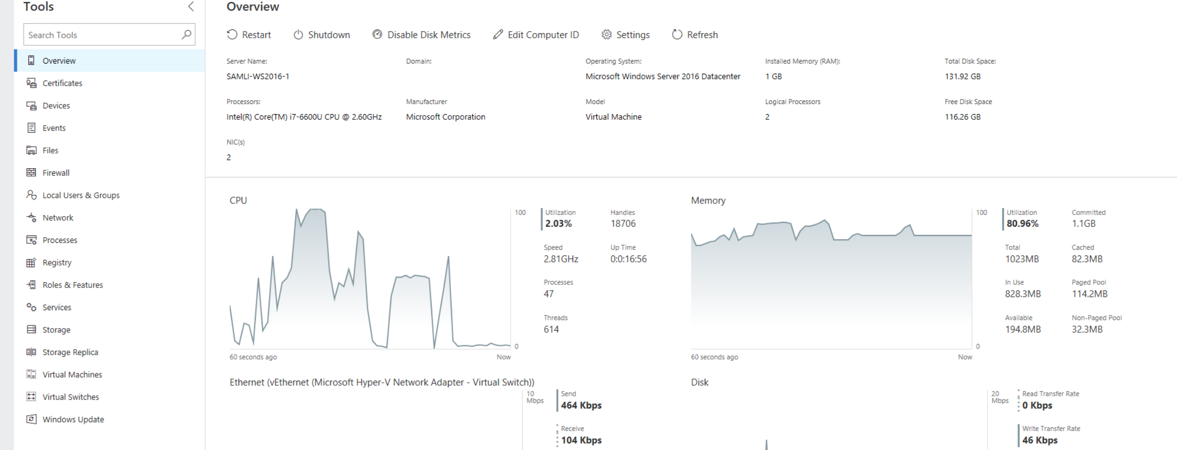This screenshot has height=450, width=1177.
Task: Click the Memory utilization graph
Action: pos(831,279)
